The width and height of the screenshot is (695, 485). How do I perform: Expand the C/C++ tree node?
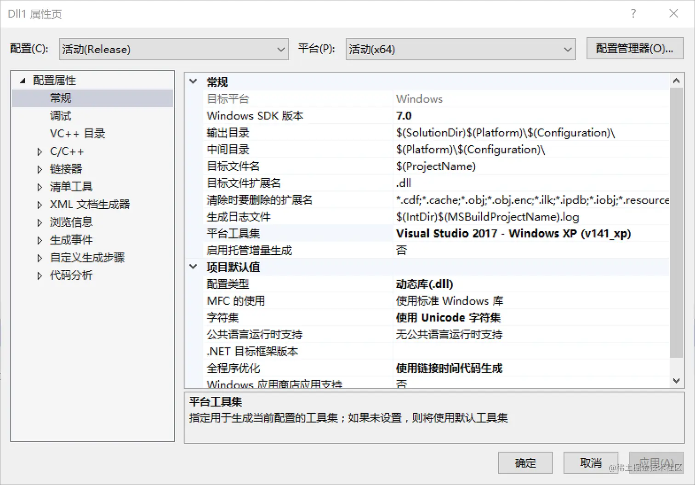point(40,151)
